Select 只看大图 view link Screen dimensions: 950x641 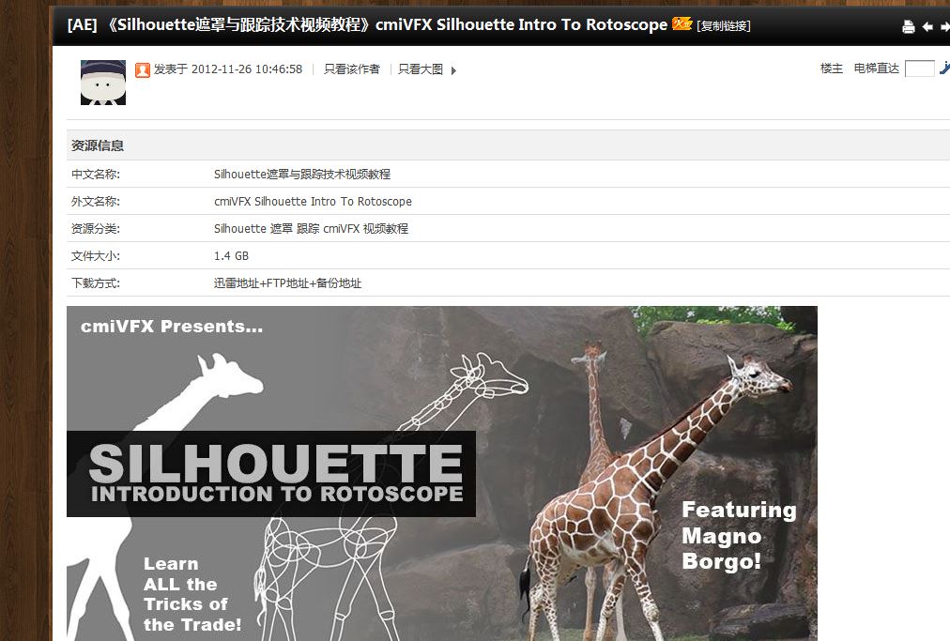(x=420, y=69)
